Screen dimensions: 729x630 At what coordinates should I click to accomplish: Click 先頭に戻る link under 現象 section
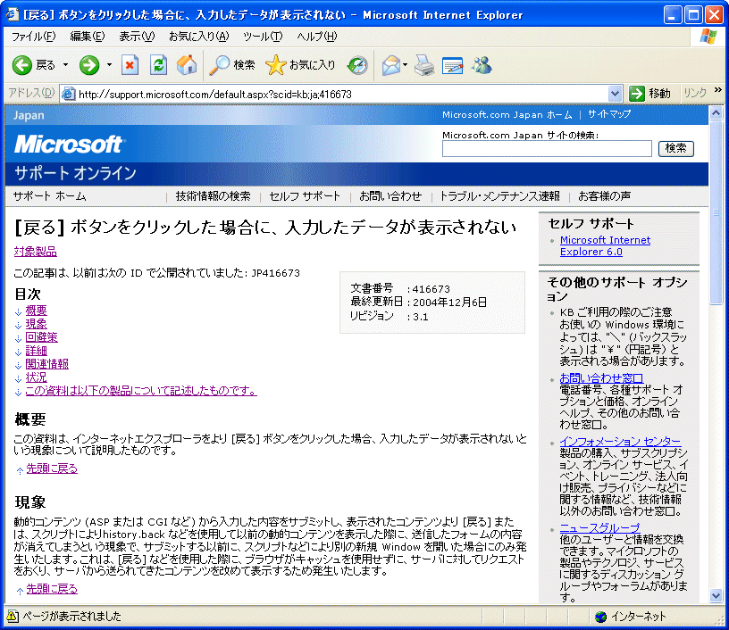(52, 589)
